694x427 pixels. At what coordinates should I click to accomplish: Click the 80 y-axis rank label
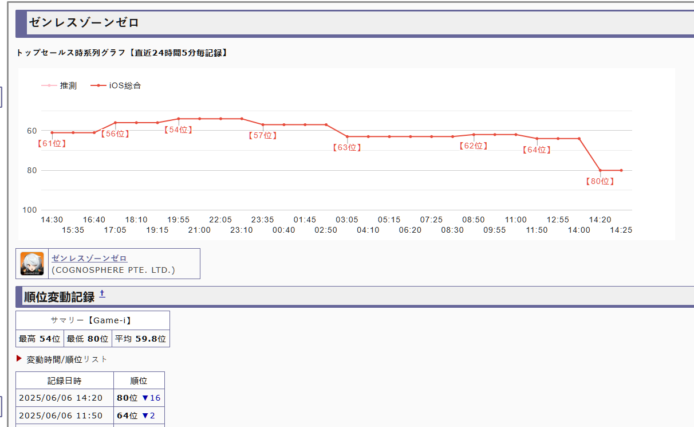(x=32, y=170)
